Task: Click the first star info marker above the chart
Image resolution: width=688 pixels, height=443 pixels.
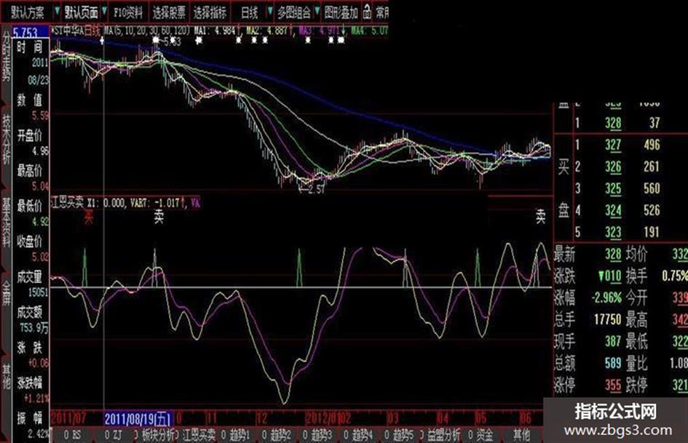Action: (x=102, y=41)
